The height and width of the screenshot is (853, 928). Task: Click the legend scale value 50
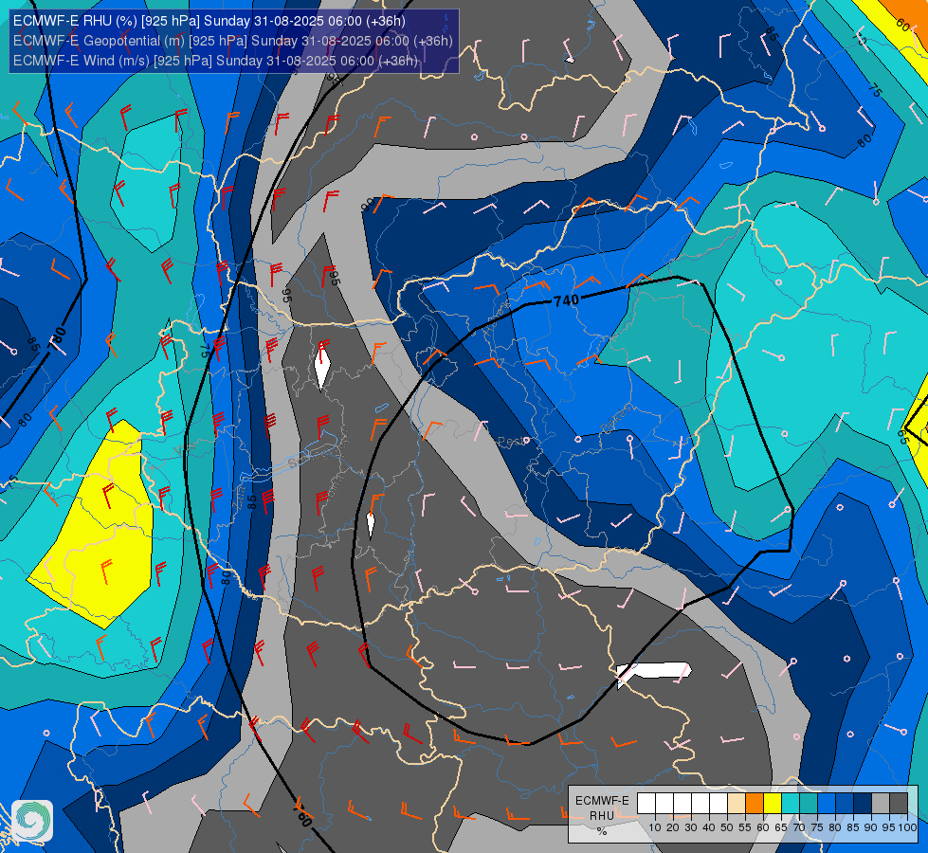click(727, 828)
